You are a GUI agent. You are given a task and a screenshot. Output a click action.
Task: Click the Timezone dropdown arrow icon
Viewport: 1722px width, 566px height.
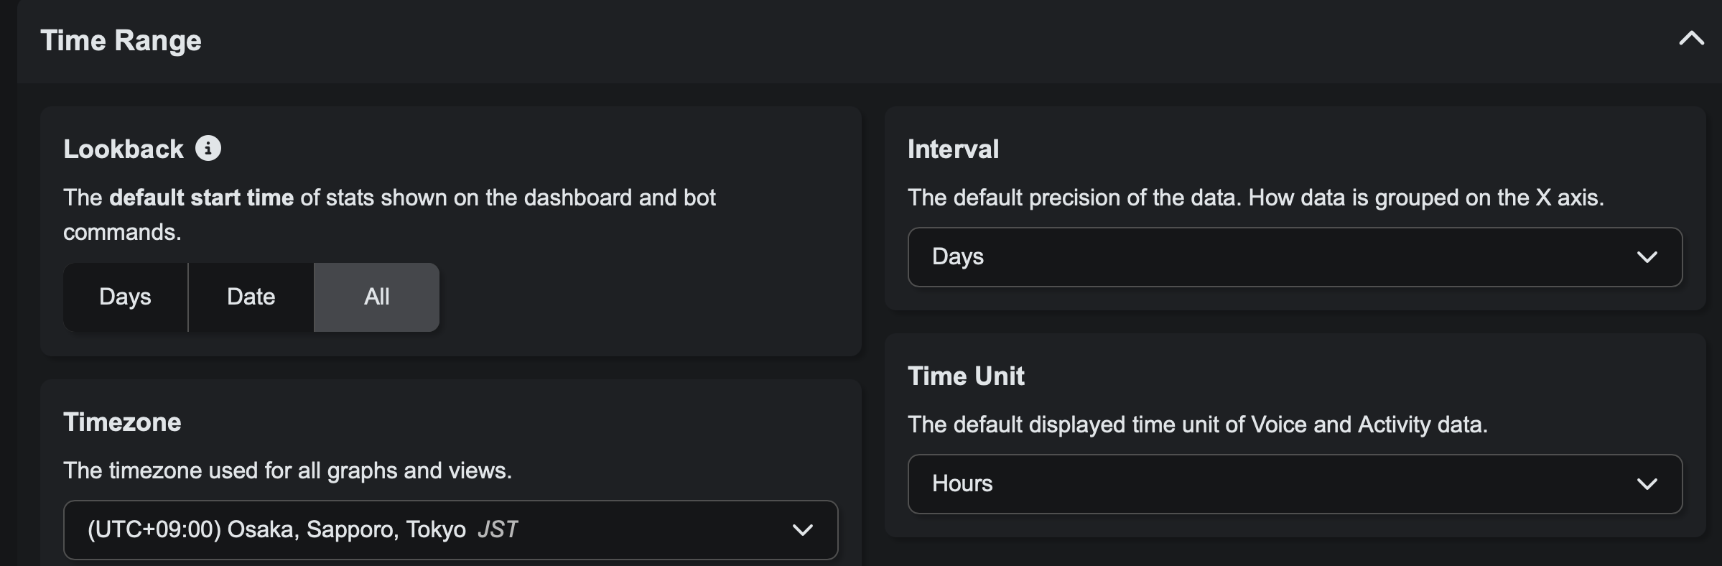pos(802,530)
